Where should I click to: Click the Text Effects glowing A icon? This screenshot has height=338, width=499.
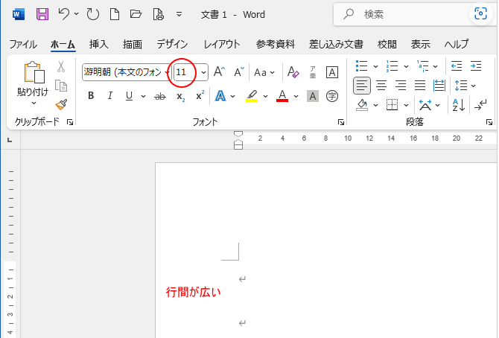click(220, 96)
